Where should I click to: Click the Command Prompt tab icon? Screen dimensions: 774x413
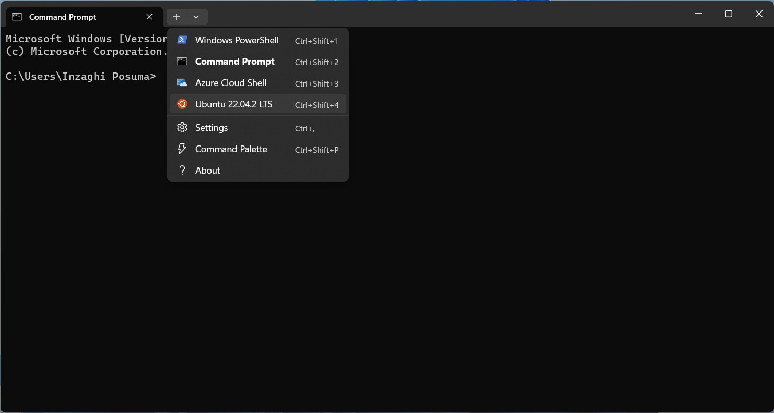(x=17, y=17)
